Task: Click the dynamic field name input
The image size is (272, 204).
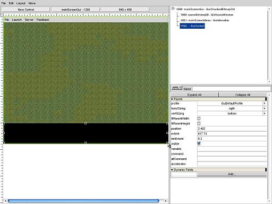Action: (x=184, y=174)
